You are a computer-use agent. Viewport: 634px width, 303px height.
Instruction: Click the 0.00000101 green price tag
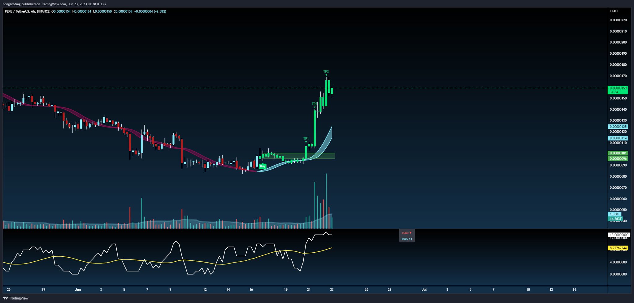(618, 153)
